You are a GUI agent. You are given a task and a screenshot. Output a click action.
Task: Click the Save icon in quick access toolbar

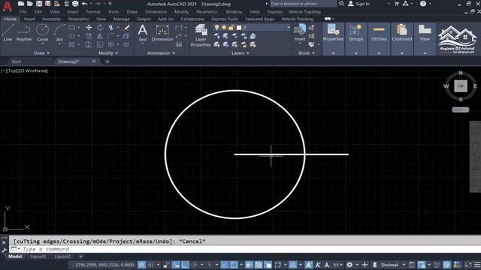coord(39,4)
